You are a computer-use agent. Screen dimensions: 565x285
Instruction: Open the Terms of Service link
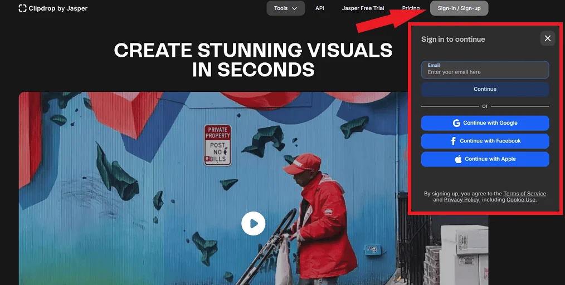[525, 194]
